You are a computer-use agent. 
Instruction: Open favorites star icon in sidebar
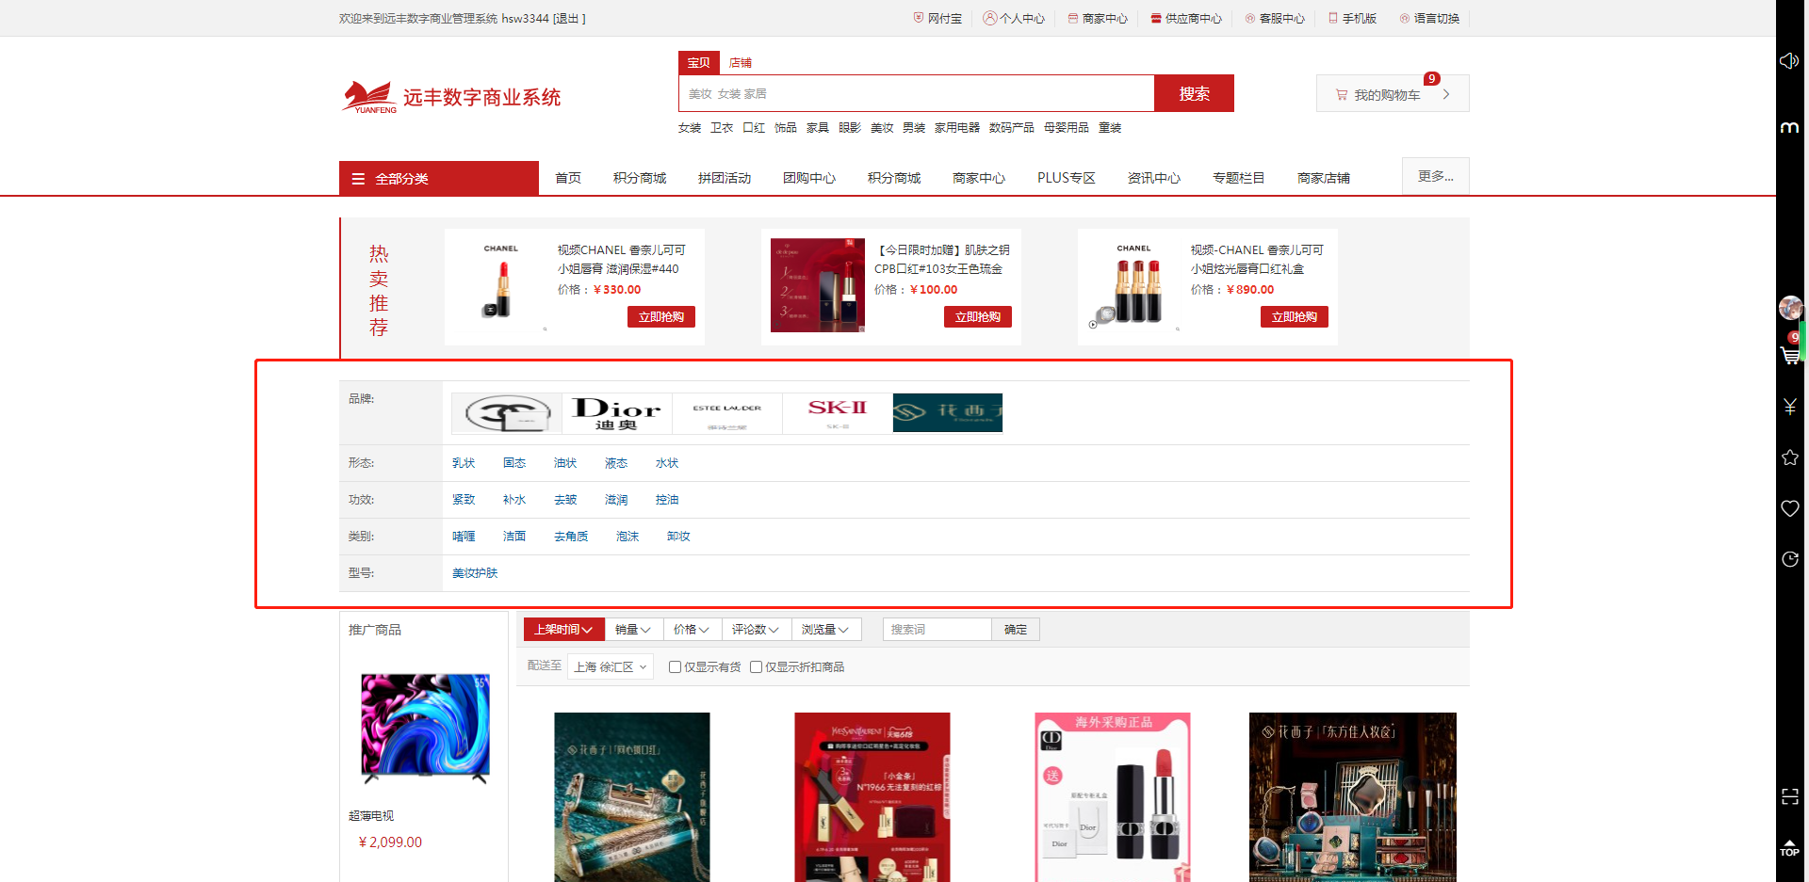point(1790,457)
